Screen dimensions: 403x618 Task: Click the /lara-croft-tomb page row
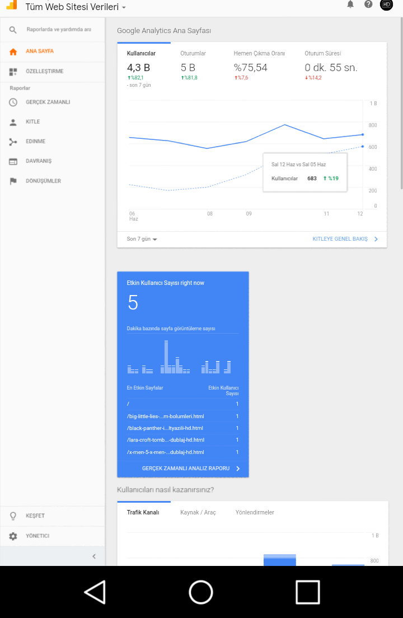coord(182,440)
